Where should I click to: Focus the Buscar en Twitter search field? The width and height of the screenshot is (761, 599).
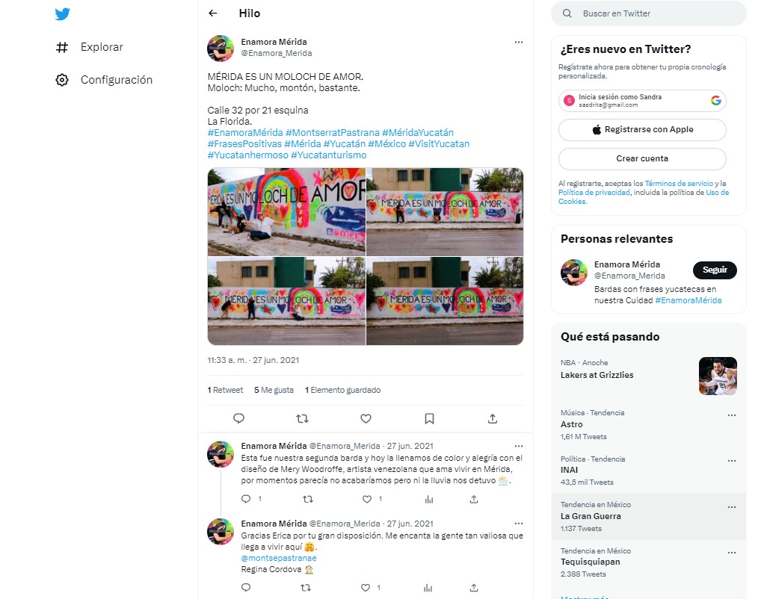pyautogui.click(x=648, y=13)
